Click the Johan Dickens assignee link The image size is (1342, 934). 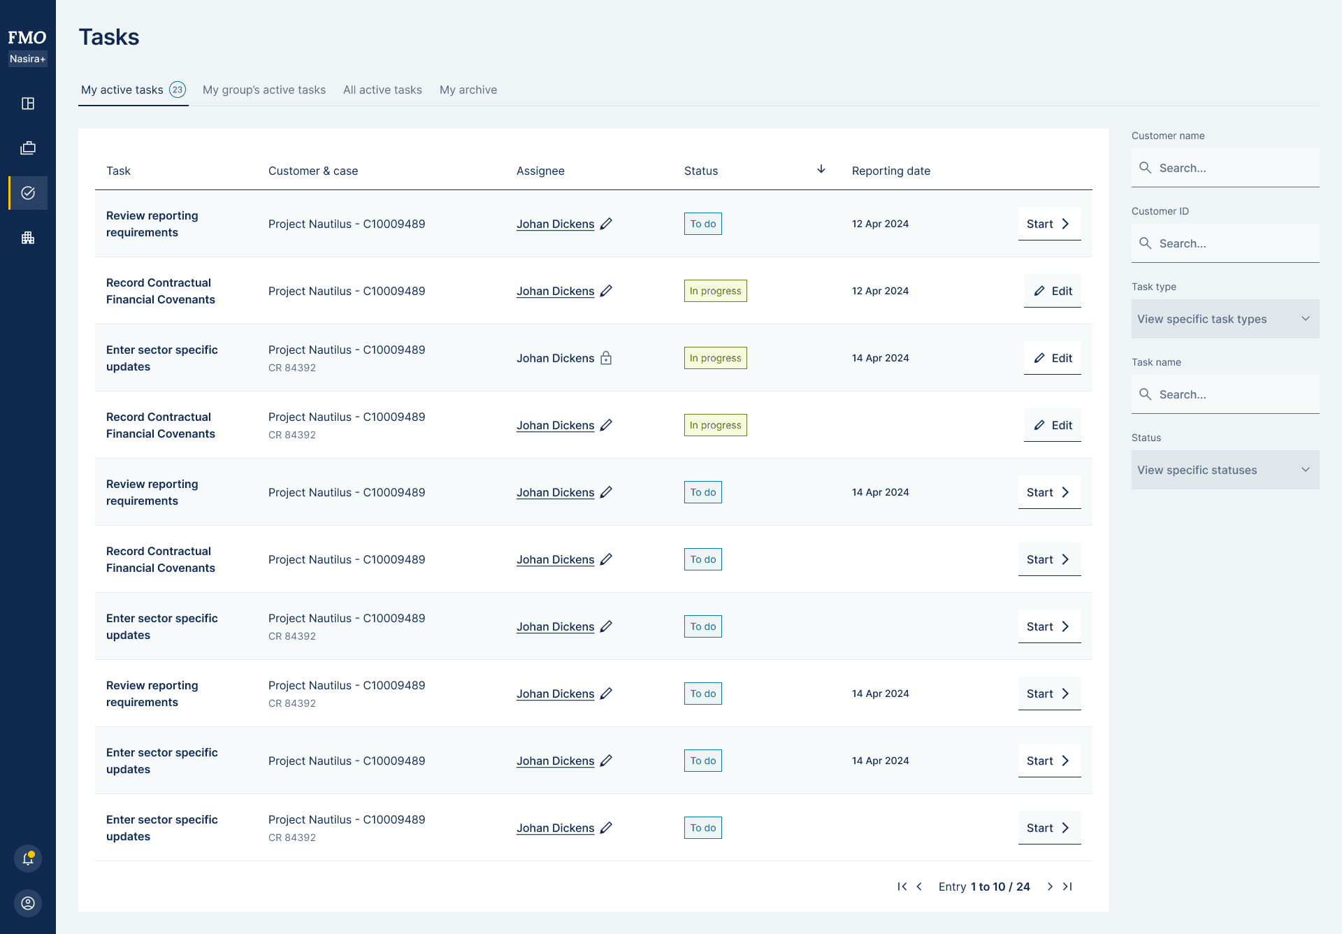(x=555, y=224)
